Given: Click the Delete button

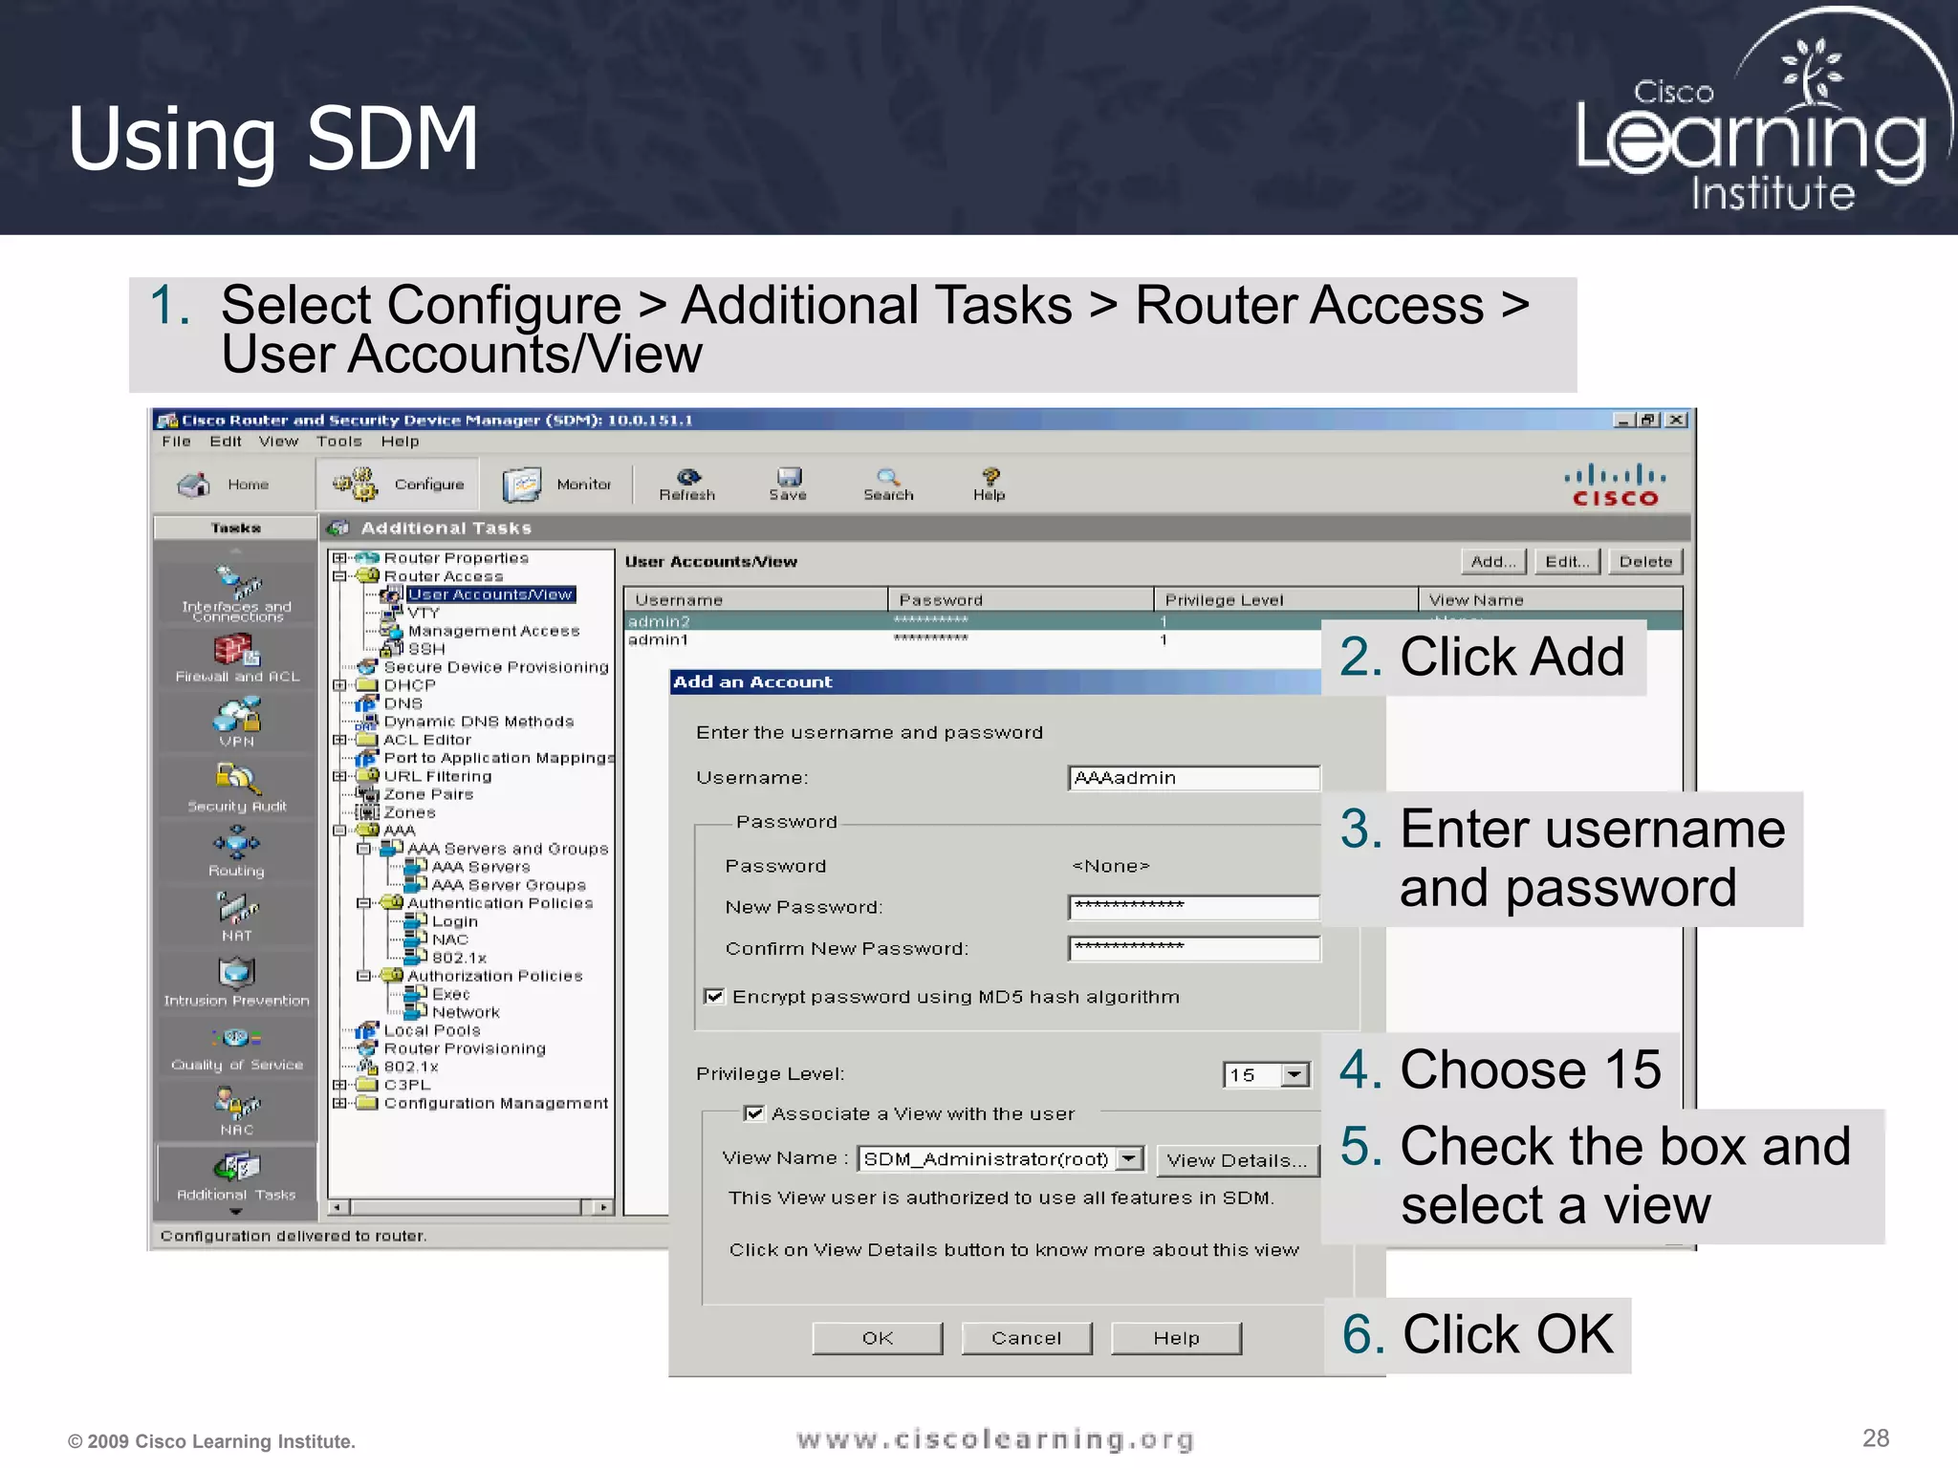Looking at the screenshot, I should click(x=1645, y=562).
